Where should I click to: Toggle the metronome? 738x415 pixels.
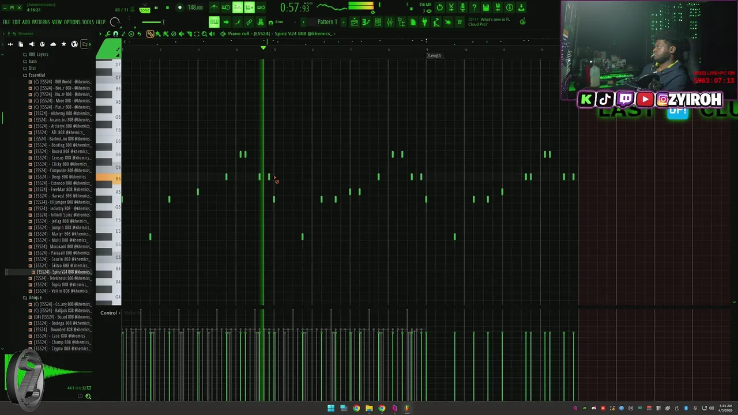pyautogui.click(x=214, y=7)
